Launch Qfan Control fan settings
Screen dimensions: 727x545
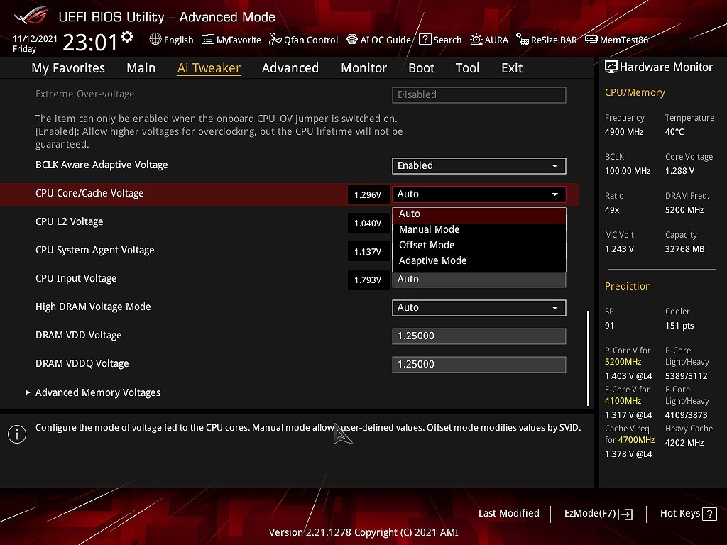pos(303,40)
